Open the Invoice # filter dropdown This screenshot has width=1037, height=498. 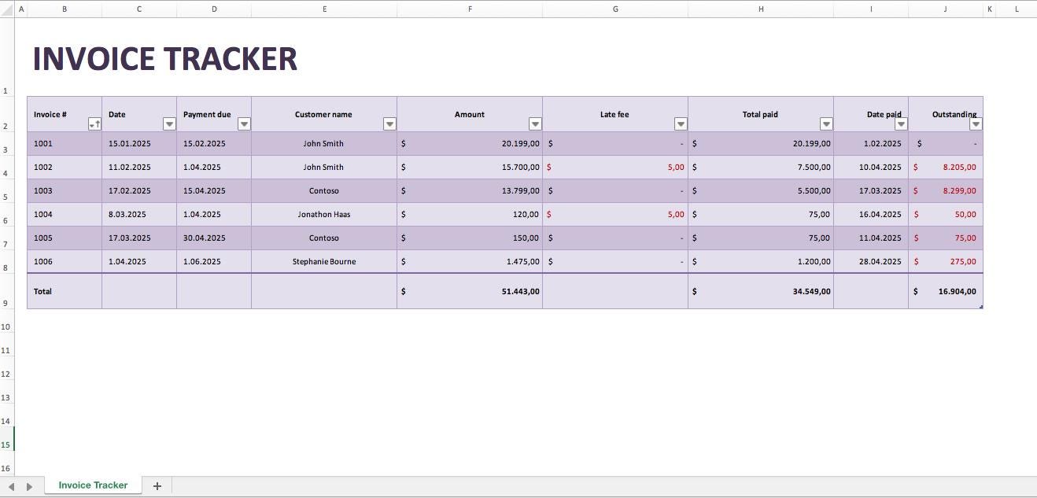[94, 124]
